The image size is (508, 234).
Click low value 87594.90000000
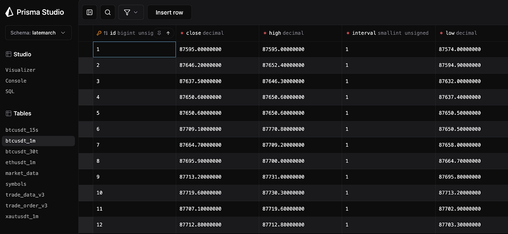[x=460, y=65]
